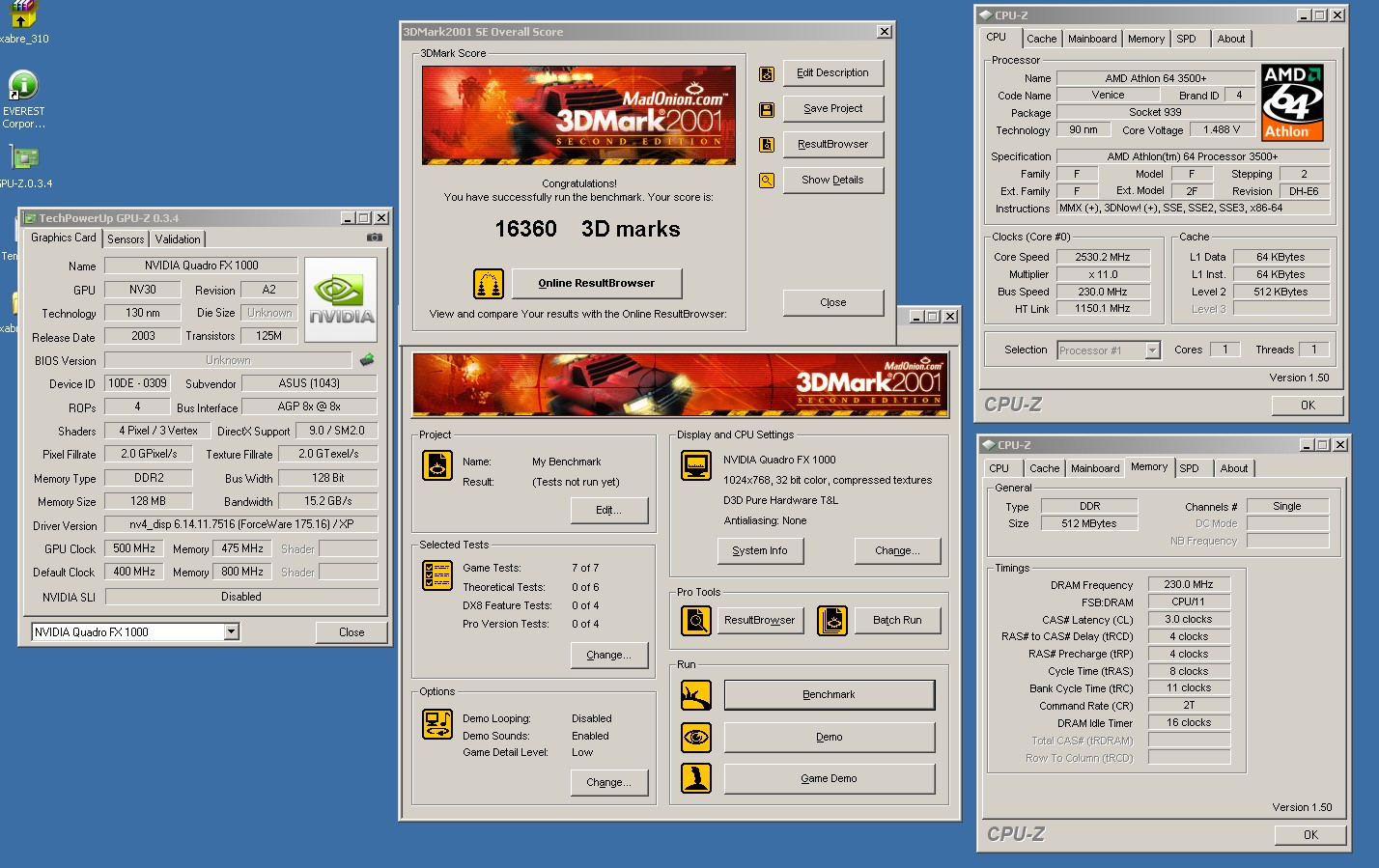The width and height of the screenshot is (1379, 868).
Task: Click the Demo eye icon
Action: (x=696, y=738)
